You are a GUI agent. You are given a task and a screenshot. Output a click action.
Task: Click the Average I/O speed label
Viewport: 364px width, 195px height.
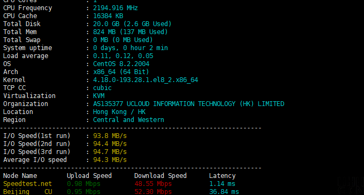pos(35,160)
